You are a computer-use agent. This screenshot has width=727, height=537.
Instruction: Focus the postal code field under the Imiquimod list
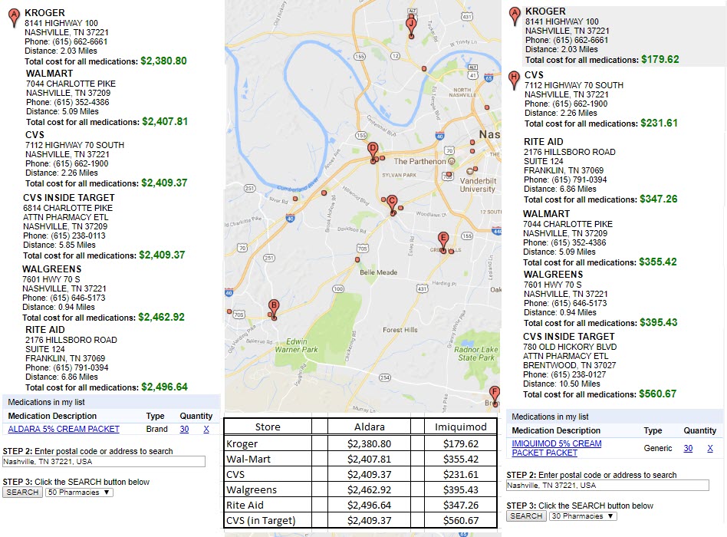(607, 485)
